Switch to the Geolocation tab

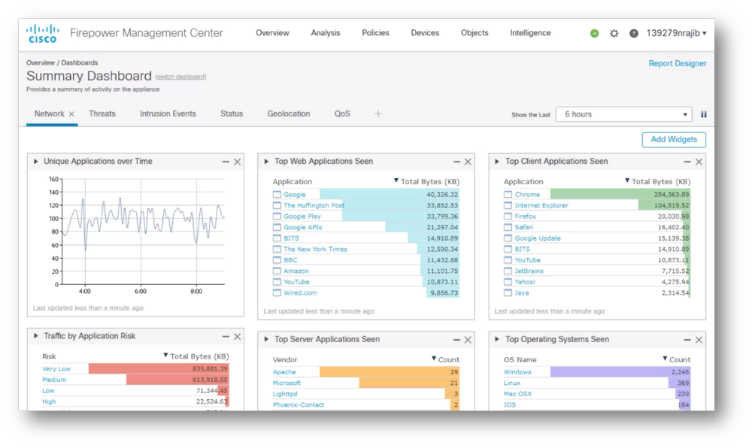(x=289, y=114)
